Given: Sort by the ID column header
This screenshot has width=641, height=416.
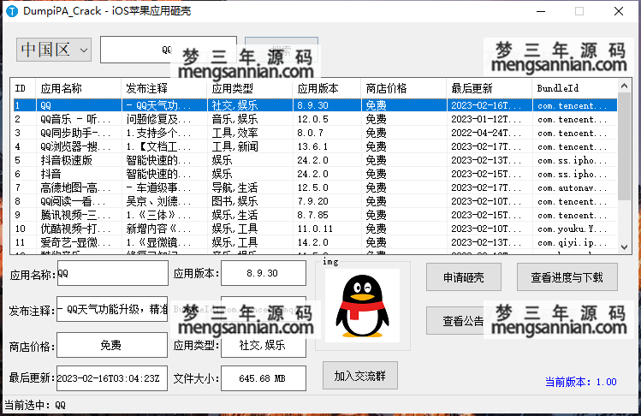Looking at the screenshot, I should point(24,88).
